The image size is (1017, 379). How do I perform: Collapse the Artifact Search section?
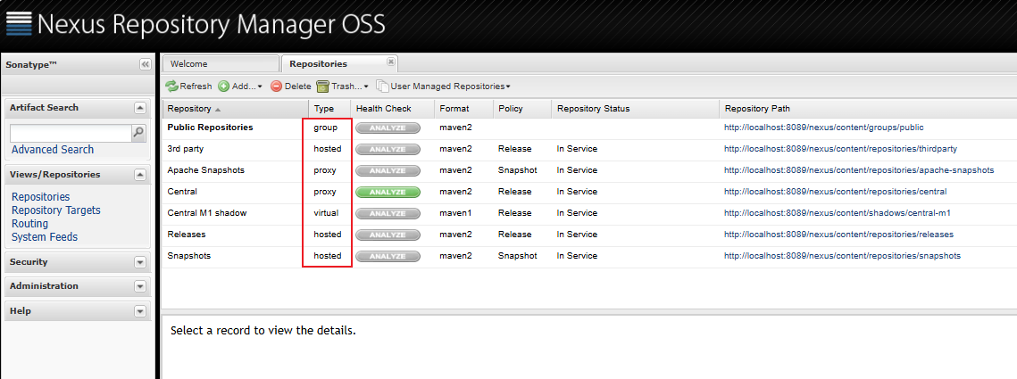[140, 108]
